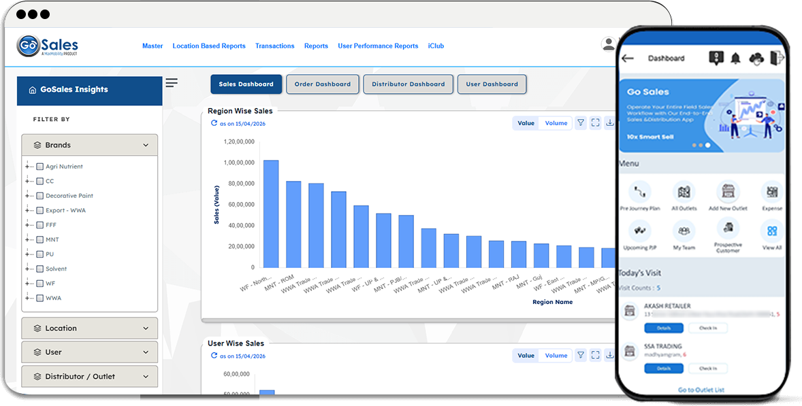Switch Region Wise Sales to Volume
The image size is (802, 406).
click(556, 123)
